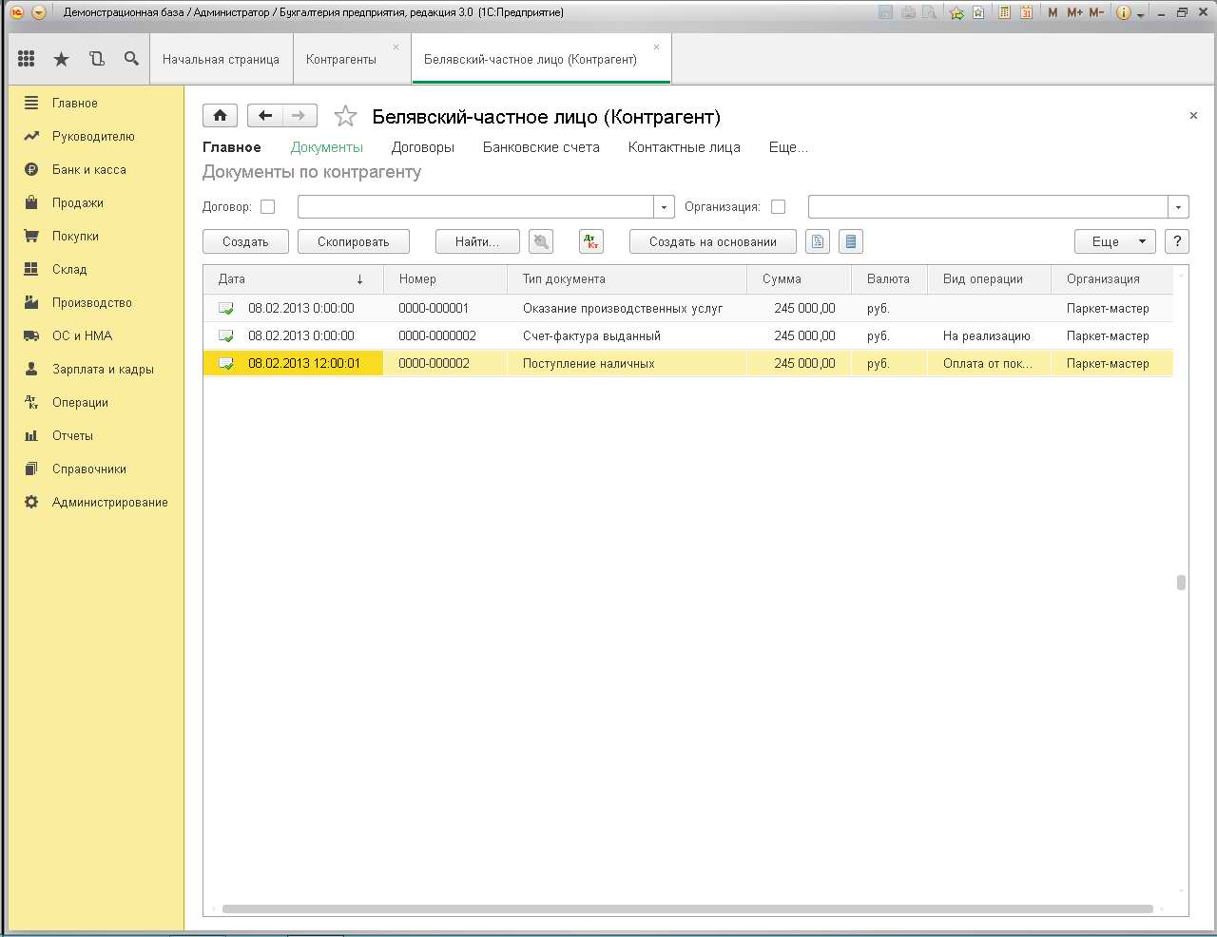Image resolution: width=1217 pixels, height=937 pixels.
Task: Open the sections menu grid icon
Action: pos(27,59)
